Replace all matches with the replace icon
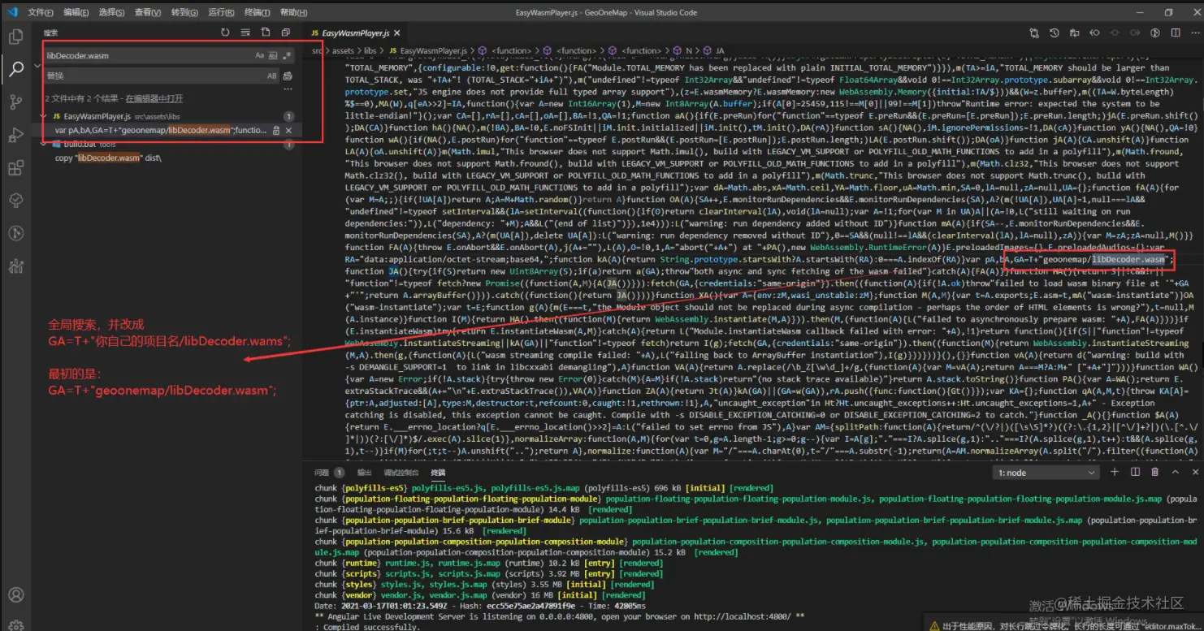The height and width of the screenshot is (631, 1204). point(288,76)
